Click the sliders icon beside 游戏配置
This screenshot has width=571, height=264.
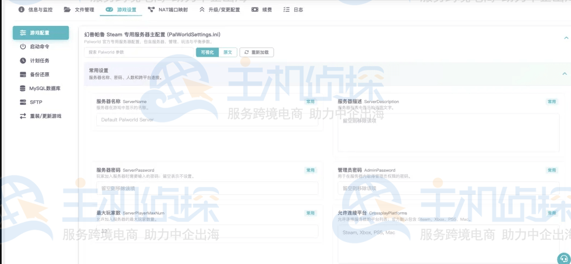pos(23,33)
